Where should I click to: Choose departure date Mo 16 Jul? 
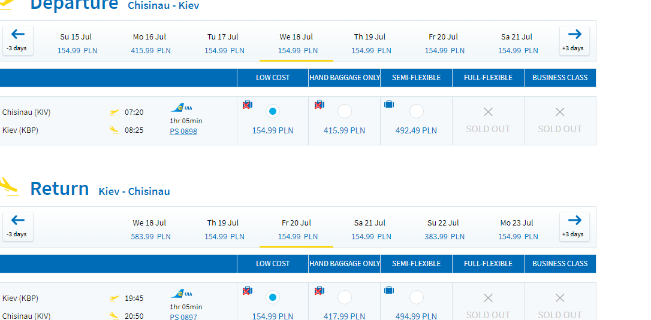pyautogui.click(x=149, y=44)
